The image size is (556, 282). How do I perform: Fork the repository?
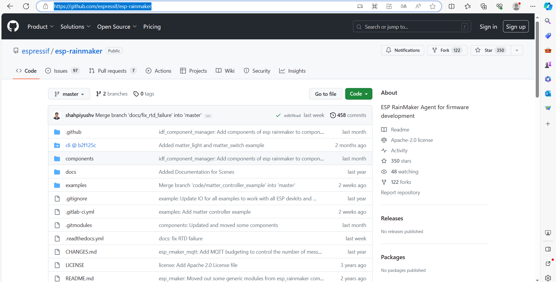point(447,50)
